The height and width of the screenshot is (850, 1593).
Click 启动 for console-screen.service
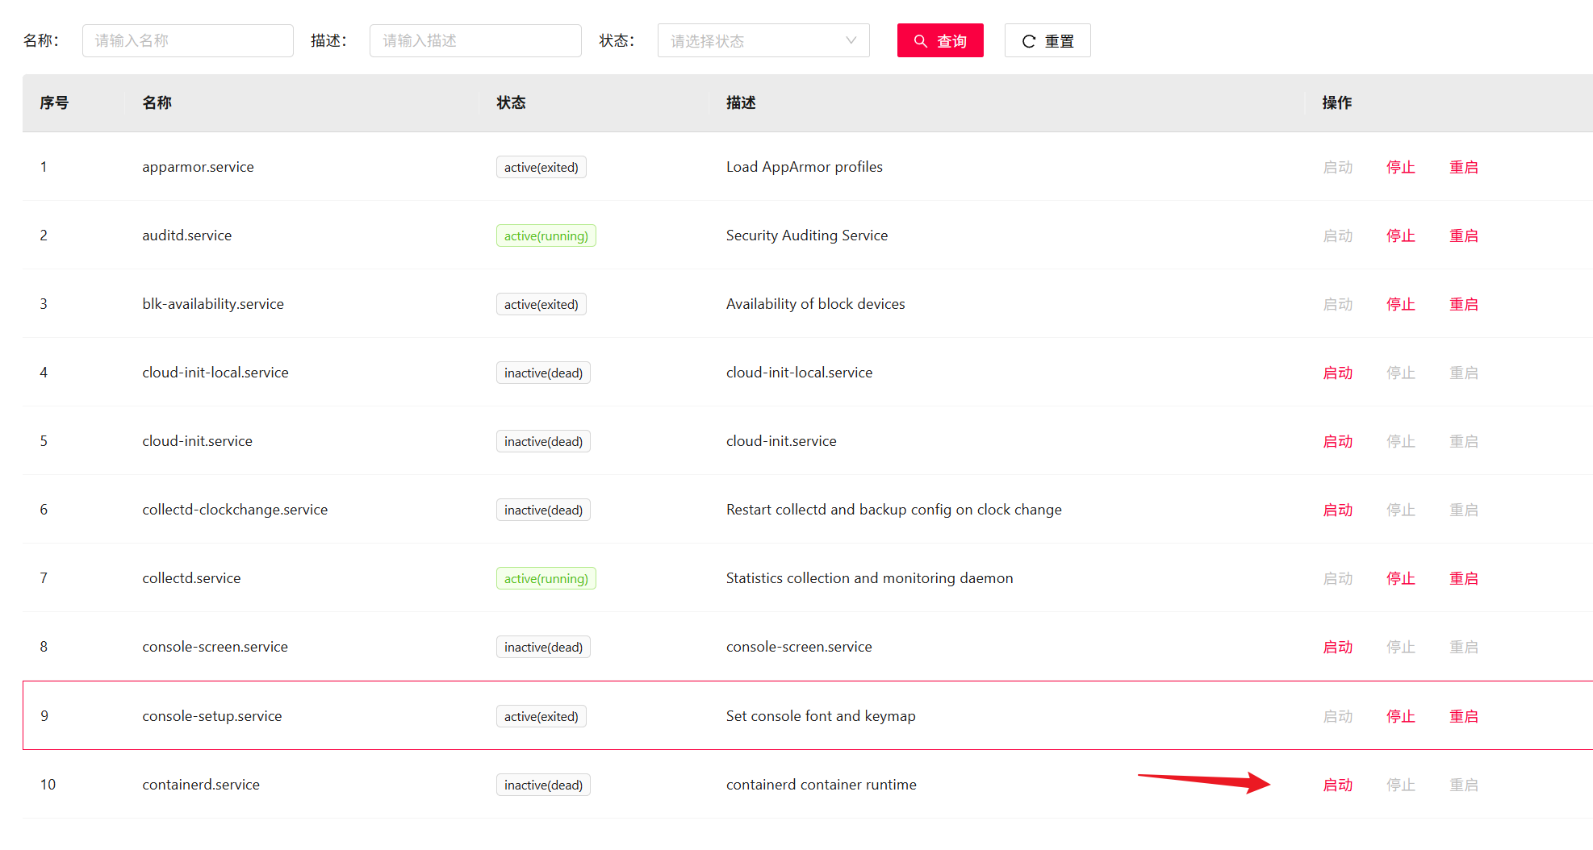click(1338, 647)
